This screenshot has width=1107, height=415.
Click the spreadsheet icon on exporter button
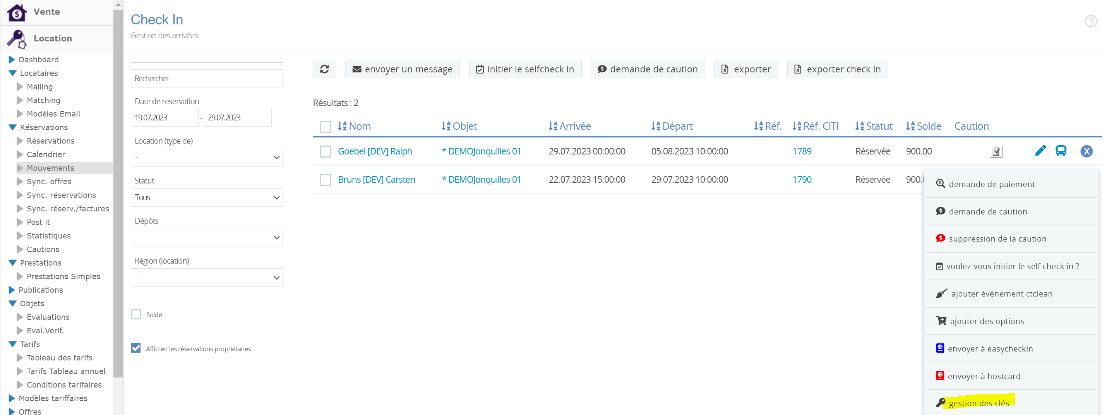point(725,69)
